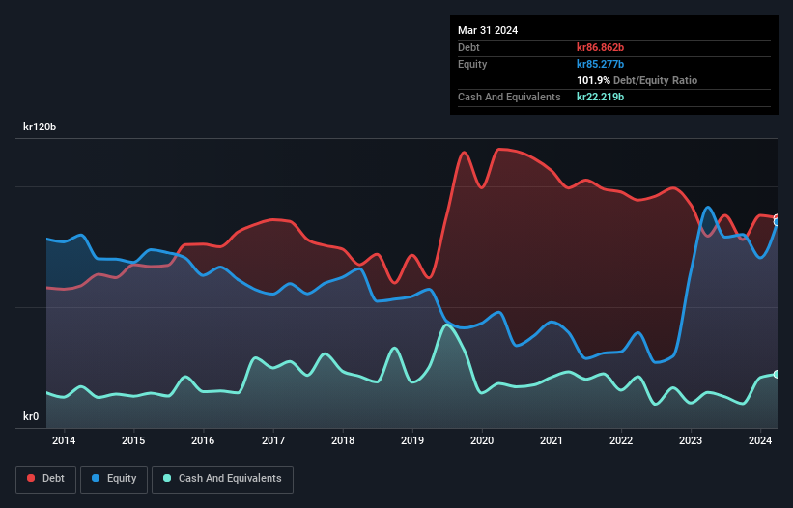Click the blue Equity endpoint marker
793x508 pixels.
777,222
